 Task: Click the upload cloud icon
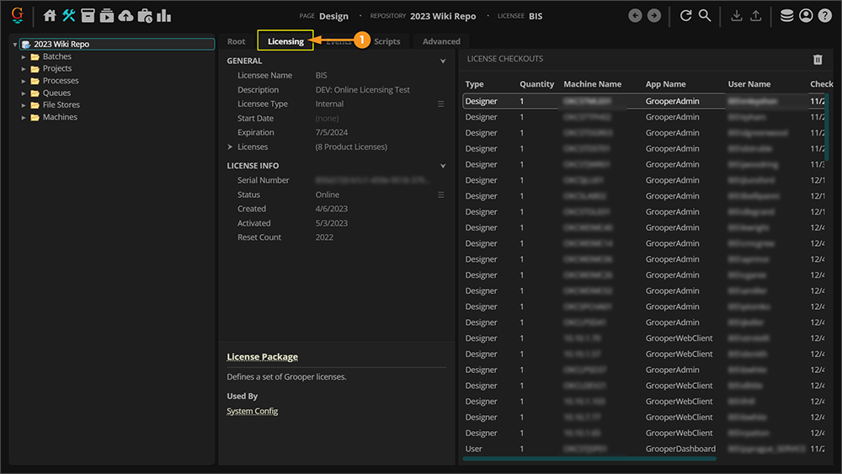click(x=126, y=16)
